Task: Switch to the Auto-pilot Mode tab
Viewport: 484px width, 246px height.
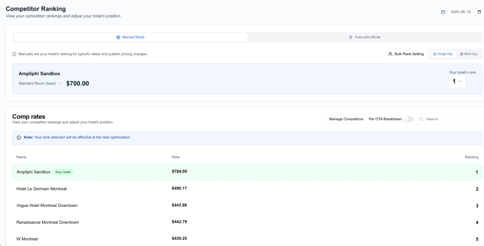Action: pyautogui.click(x=365, y=37)
